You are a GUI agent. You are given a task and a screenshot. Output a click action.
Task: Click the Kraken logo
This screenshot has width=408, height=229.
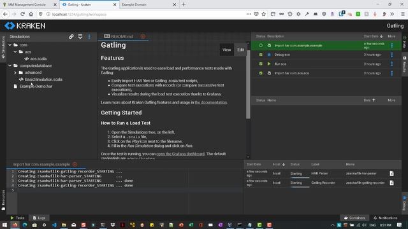coord(25,25)
